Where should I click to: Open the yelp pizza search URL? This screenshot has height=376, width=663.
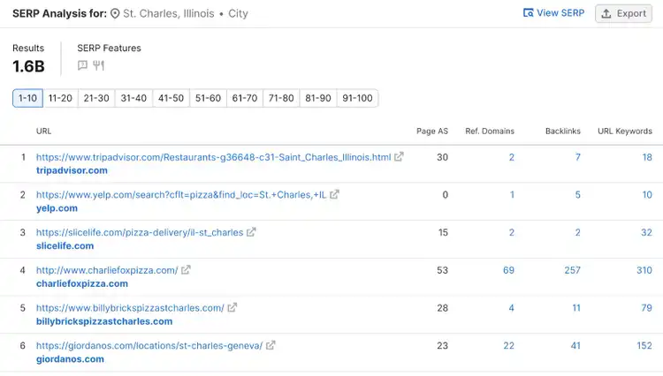pos(181,194)
